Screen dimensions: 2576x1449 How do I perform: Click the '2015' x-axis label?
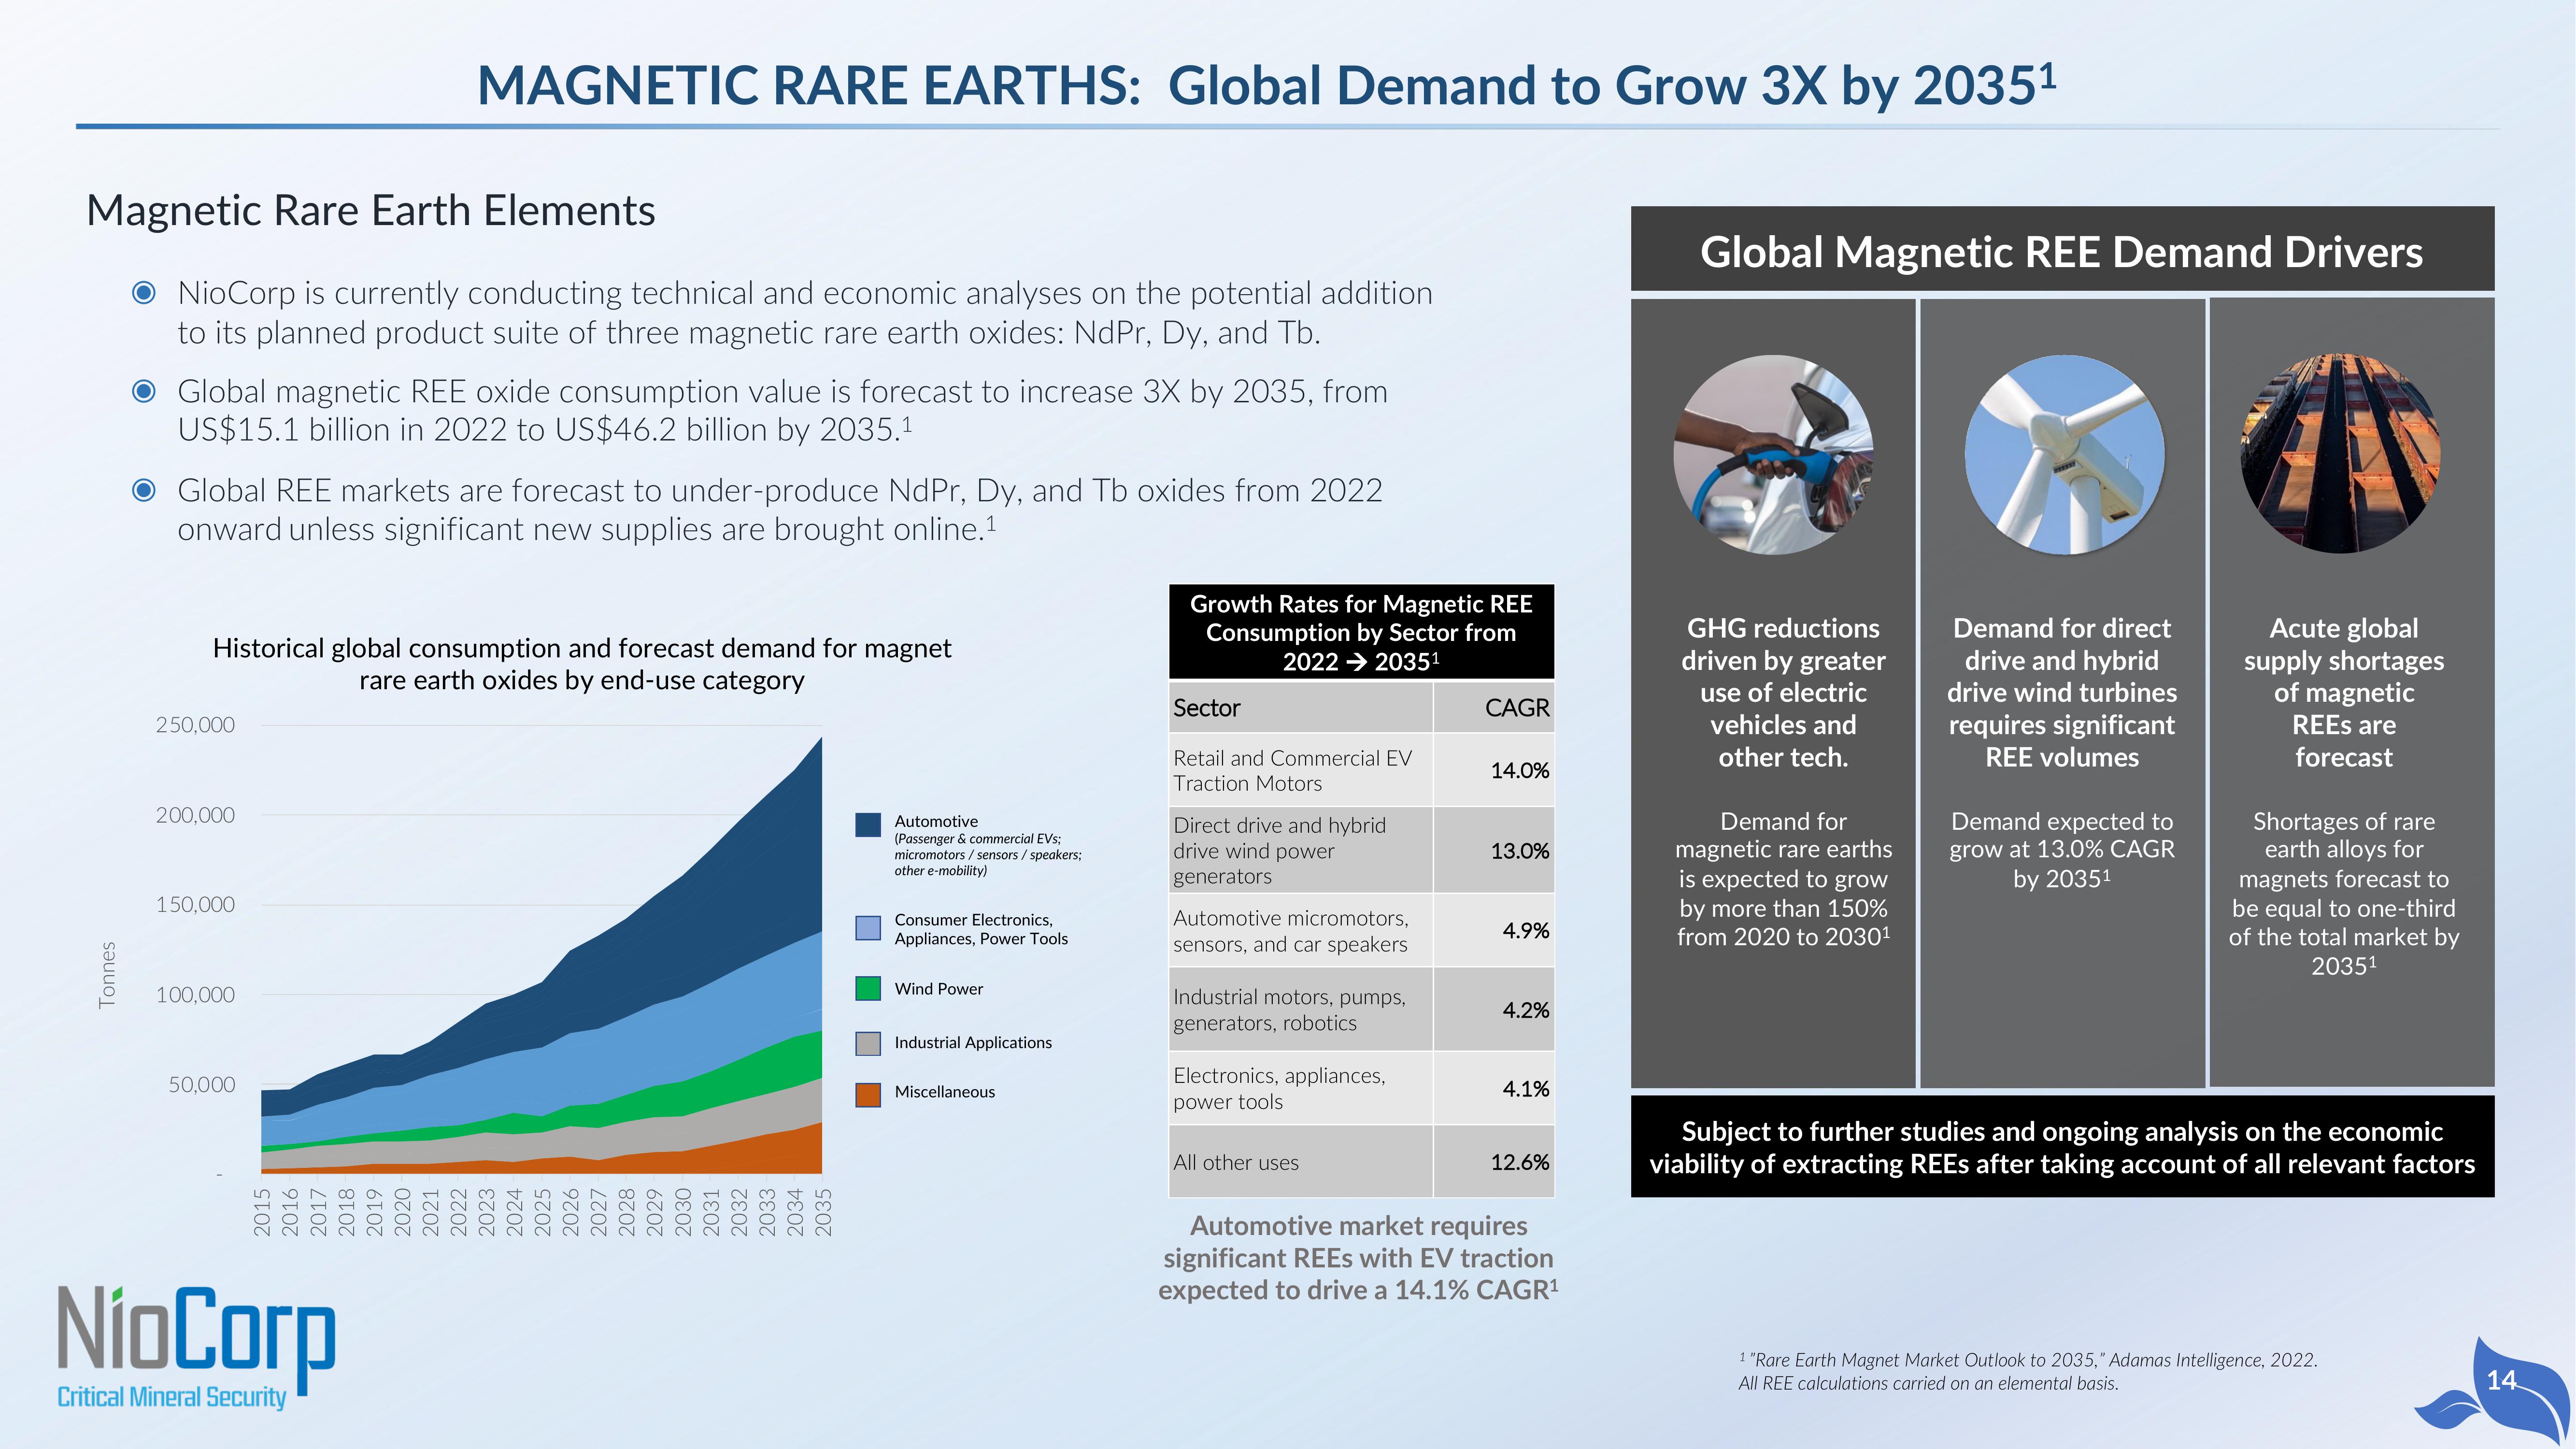click(x=262, y=1212)
